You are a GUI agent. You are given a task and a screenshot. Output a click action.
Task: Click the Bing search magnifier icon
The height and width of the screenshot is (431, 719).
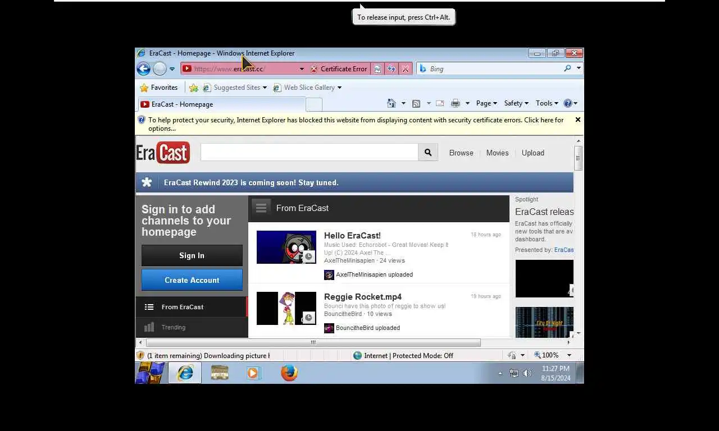567,68
